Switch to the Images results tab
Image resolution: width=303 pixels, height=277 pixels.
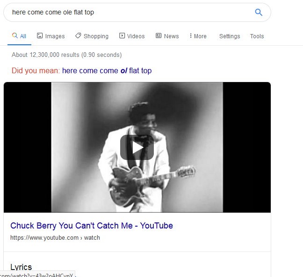(x=55, y=36)
